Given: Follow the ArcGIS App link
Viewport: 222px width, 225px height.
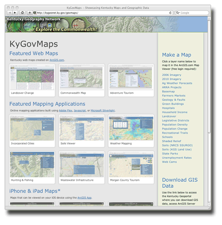Looking at the screenshot, I should (x=84, y=198).
